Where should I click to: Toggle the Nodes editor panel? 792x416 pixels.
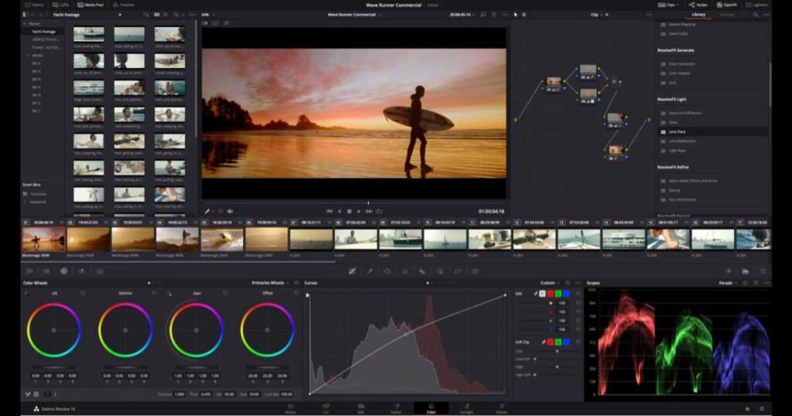coord(698,5)
